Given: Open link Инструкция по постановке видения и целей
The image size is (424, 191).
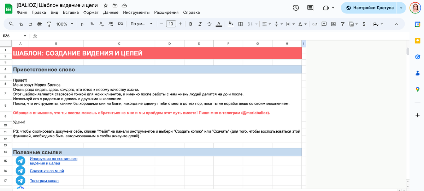Looking at the screenshot, I should (53, 161).
